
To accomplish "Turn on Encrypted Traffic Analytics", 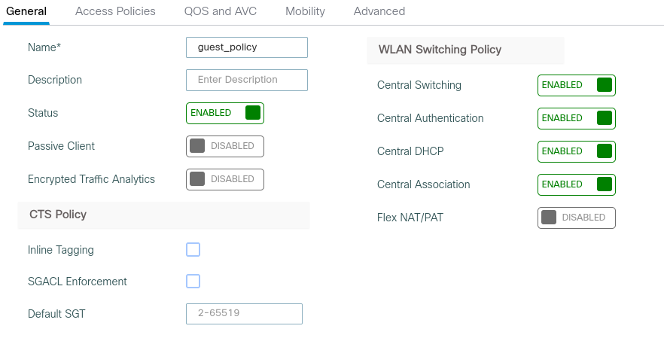I will click(224, 179).
